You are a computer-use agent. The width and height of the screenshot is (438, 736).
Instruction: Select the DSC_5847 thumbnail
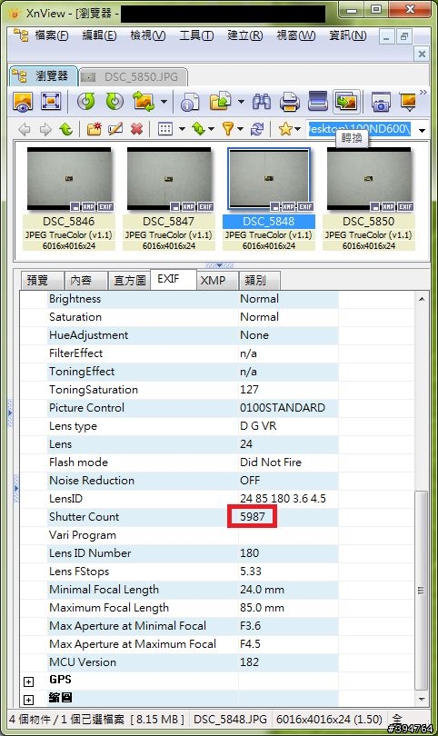168,199
